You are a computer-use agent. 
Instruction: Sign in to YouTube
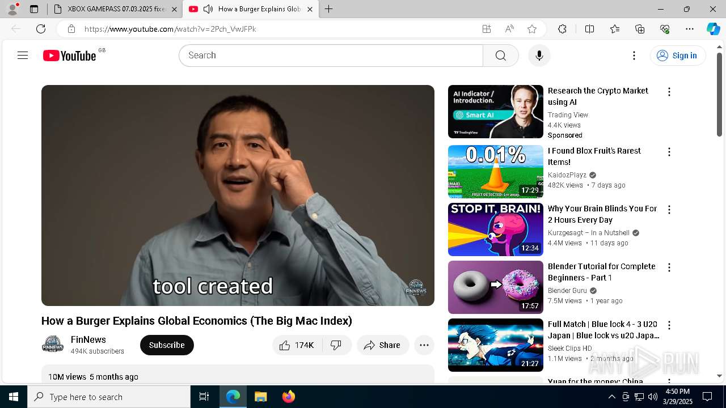[677, 56]
